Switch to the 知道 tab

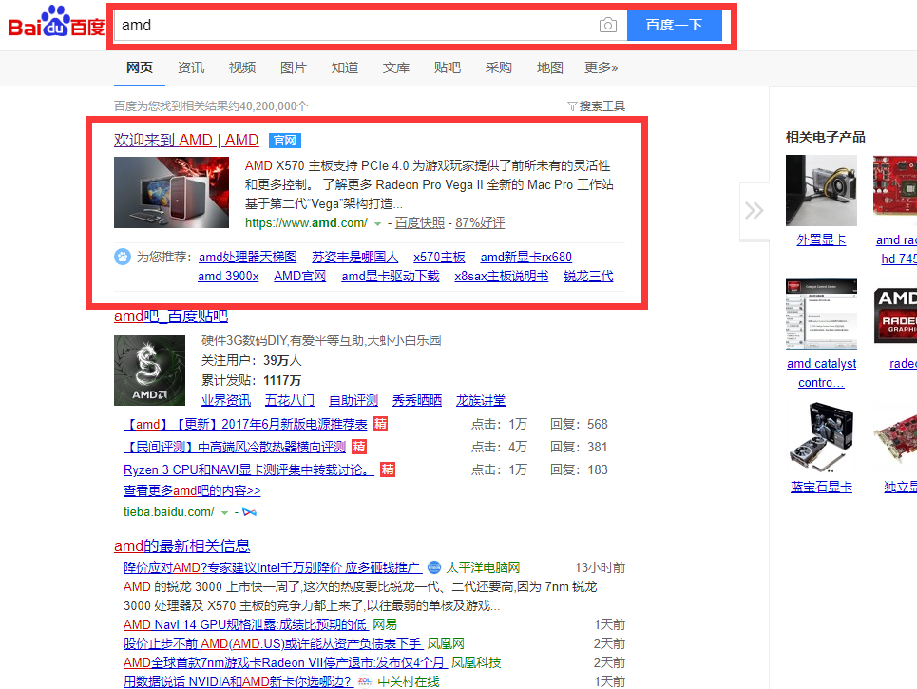pyautogui.click(x=344, y=67)
